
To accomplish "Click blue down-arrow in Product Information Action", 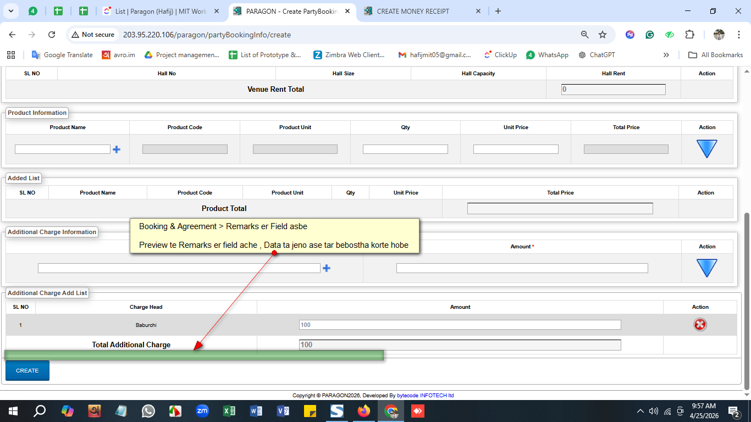I will (x=706, y=149).
